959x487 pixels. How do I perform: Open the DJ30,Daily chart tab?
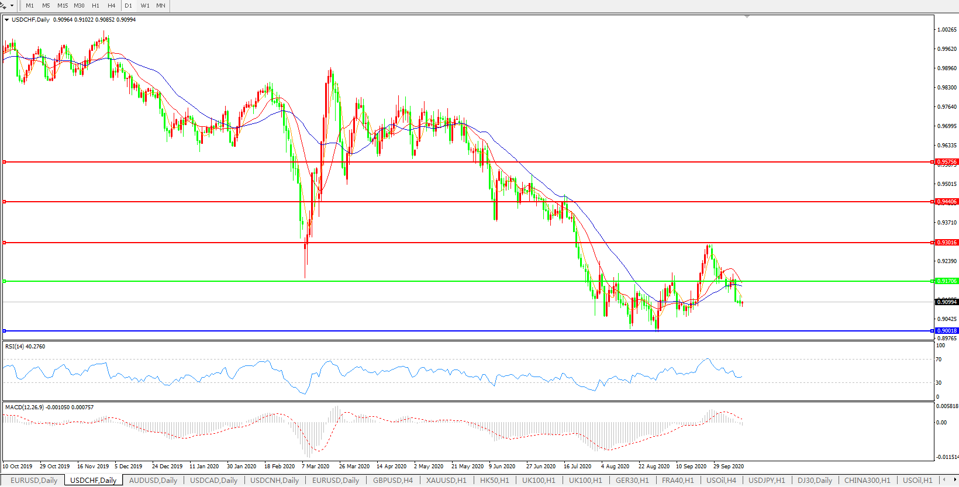click(815, 481)
